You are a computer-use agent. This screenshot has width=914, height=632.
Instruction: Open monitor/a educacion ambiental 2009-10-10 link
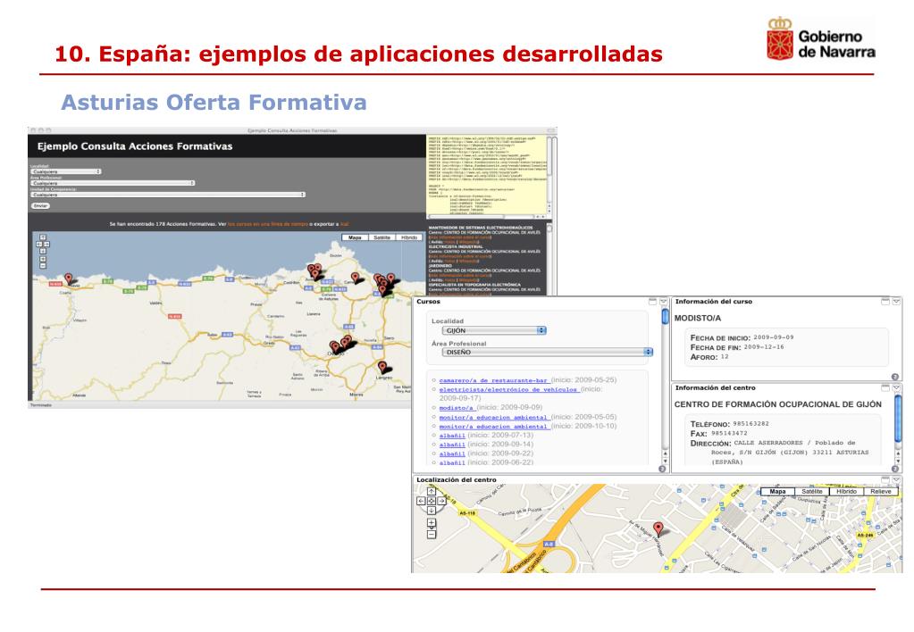click(494, 427)
